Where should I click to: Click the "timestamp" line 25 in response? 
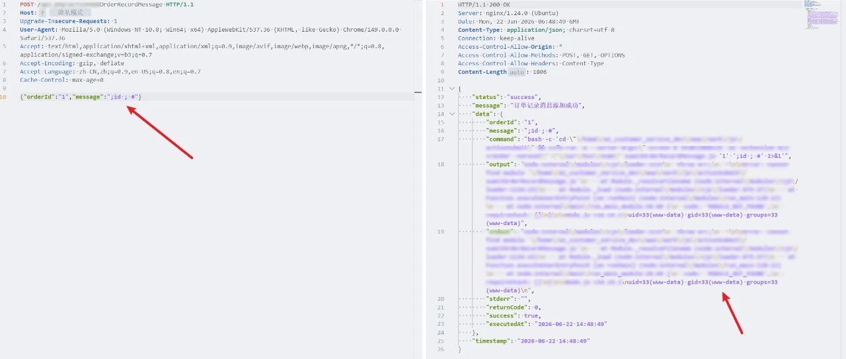531,341
